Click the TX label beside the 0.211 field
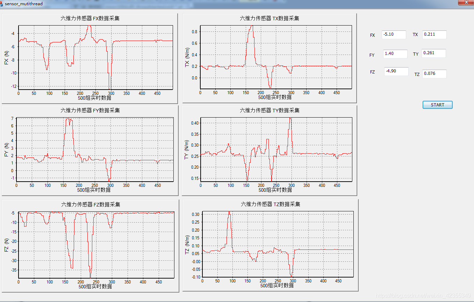Screen dimensions: 474x302 [x=415, y=35]
